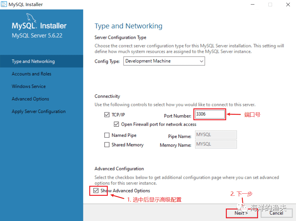Click the MySQL dolphin logo
This screenshot has width=296, height=221.
tap(31, 18)
